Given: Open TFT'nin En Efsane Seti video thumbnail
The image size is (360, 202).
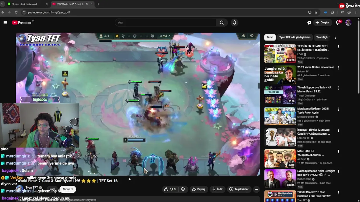Looking at the screenshot, I should [280, 53].
